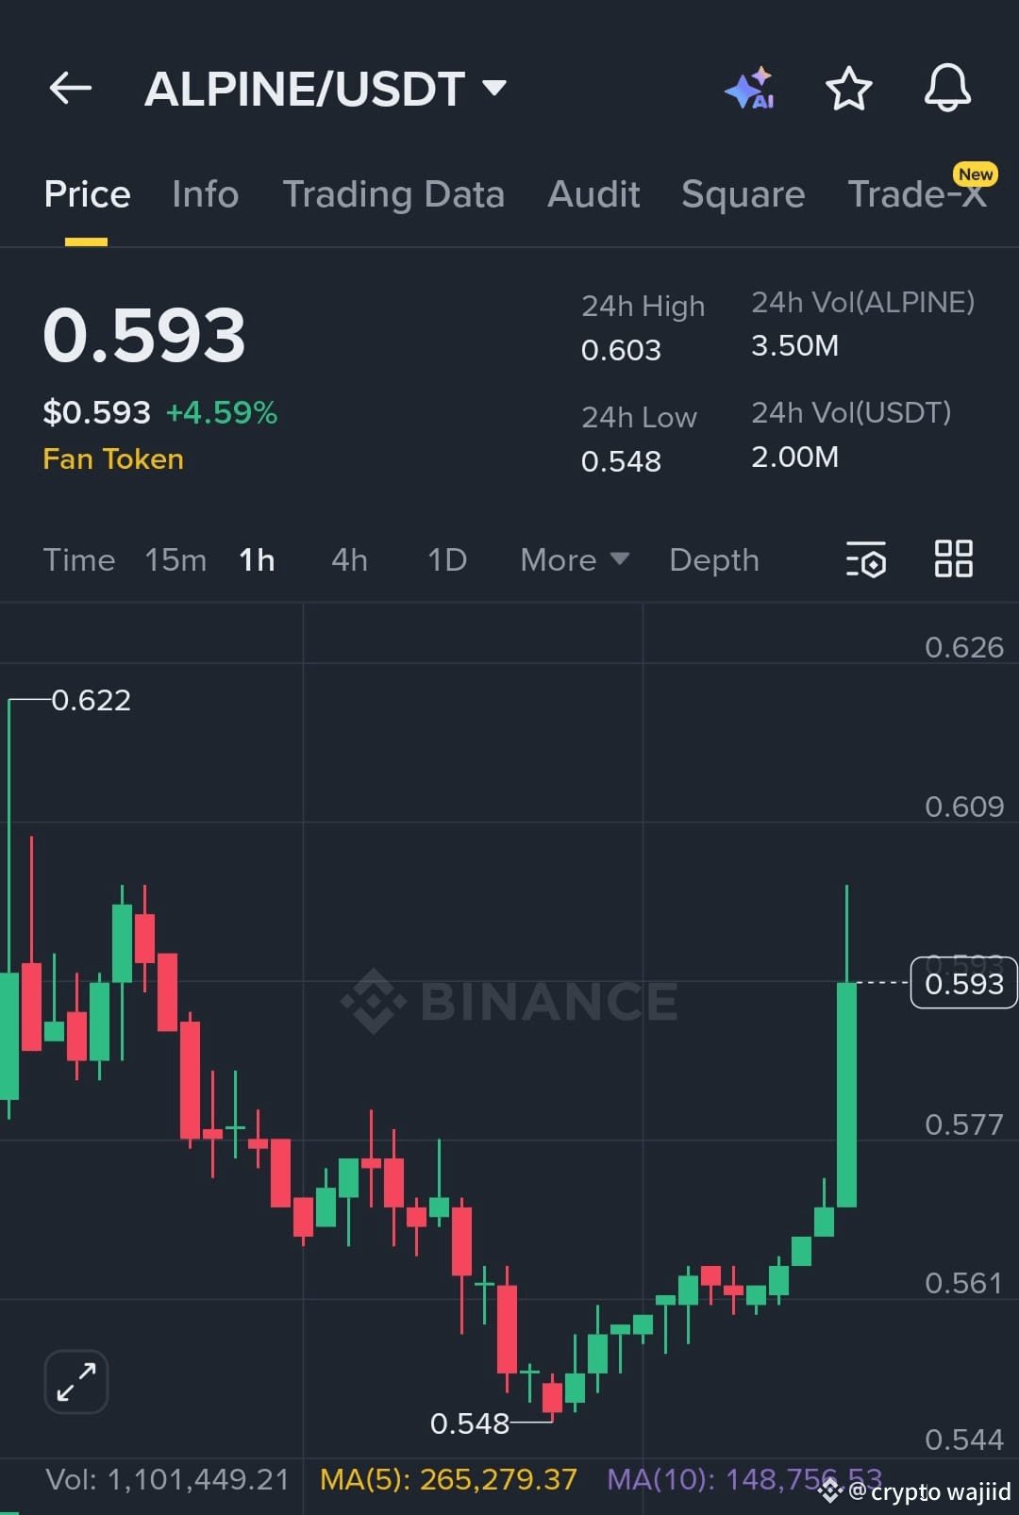Image resolution: width=1019 pixels, height=1515 pixels.
Task: Open the Square tab
Action: (x=743, y=194)
